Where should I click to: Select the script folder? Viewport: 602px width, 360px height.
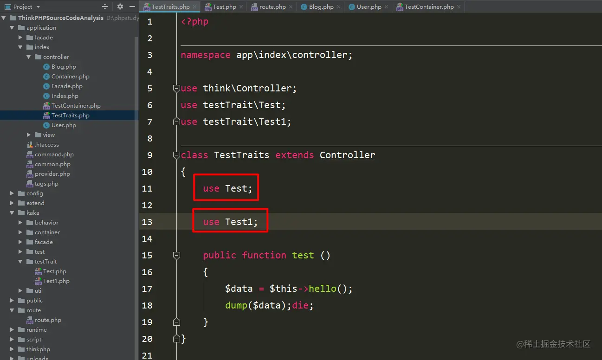[x=34, y=340]
